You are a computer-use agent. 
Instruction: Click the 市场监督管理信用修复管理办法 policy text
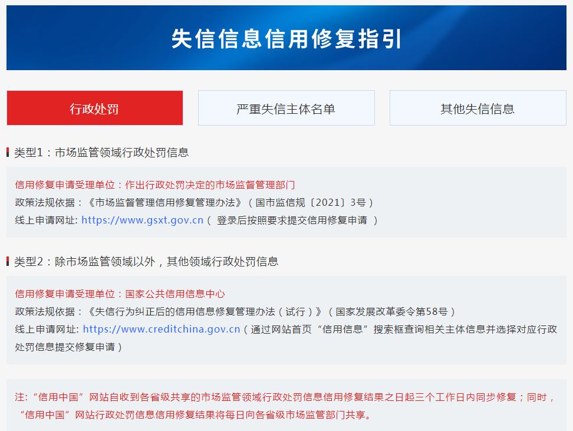pyautogui.click(x=164, y=202)
